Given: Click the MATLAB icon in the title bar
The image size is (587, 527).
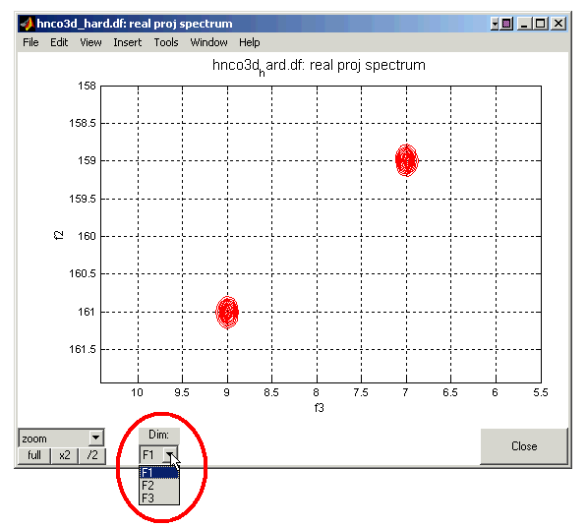Looking at the screenshot, I should 27,24.
